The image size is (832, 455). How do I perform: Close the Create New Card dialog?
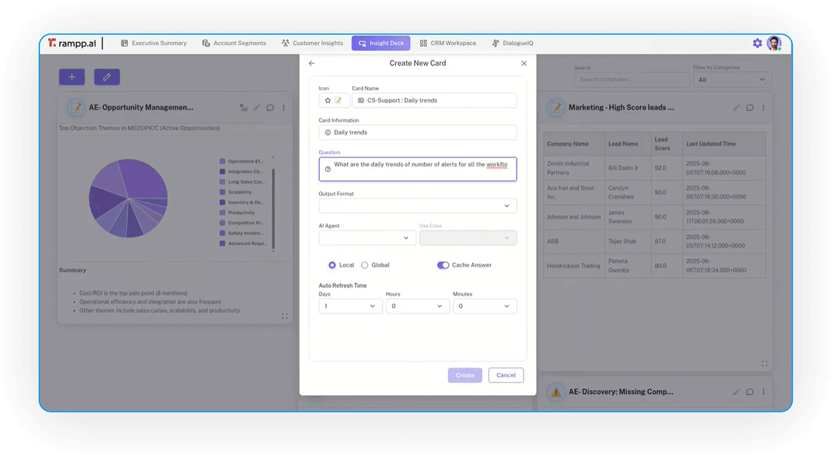[524, 63]
